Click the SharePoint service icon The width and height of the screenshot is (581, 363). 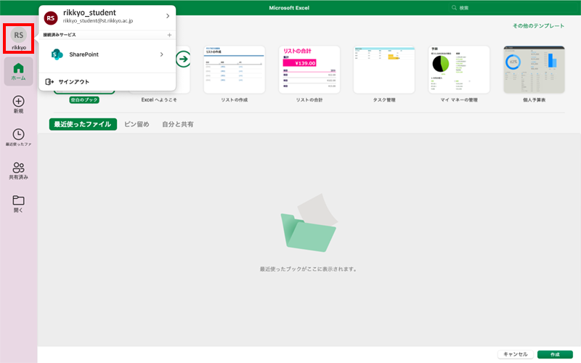coord(57,54)
